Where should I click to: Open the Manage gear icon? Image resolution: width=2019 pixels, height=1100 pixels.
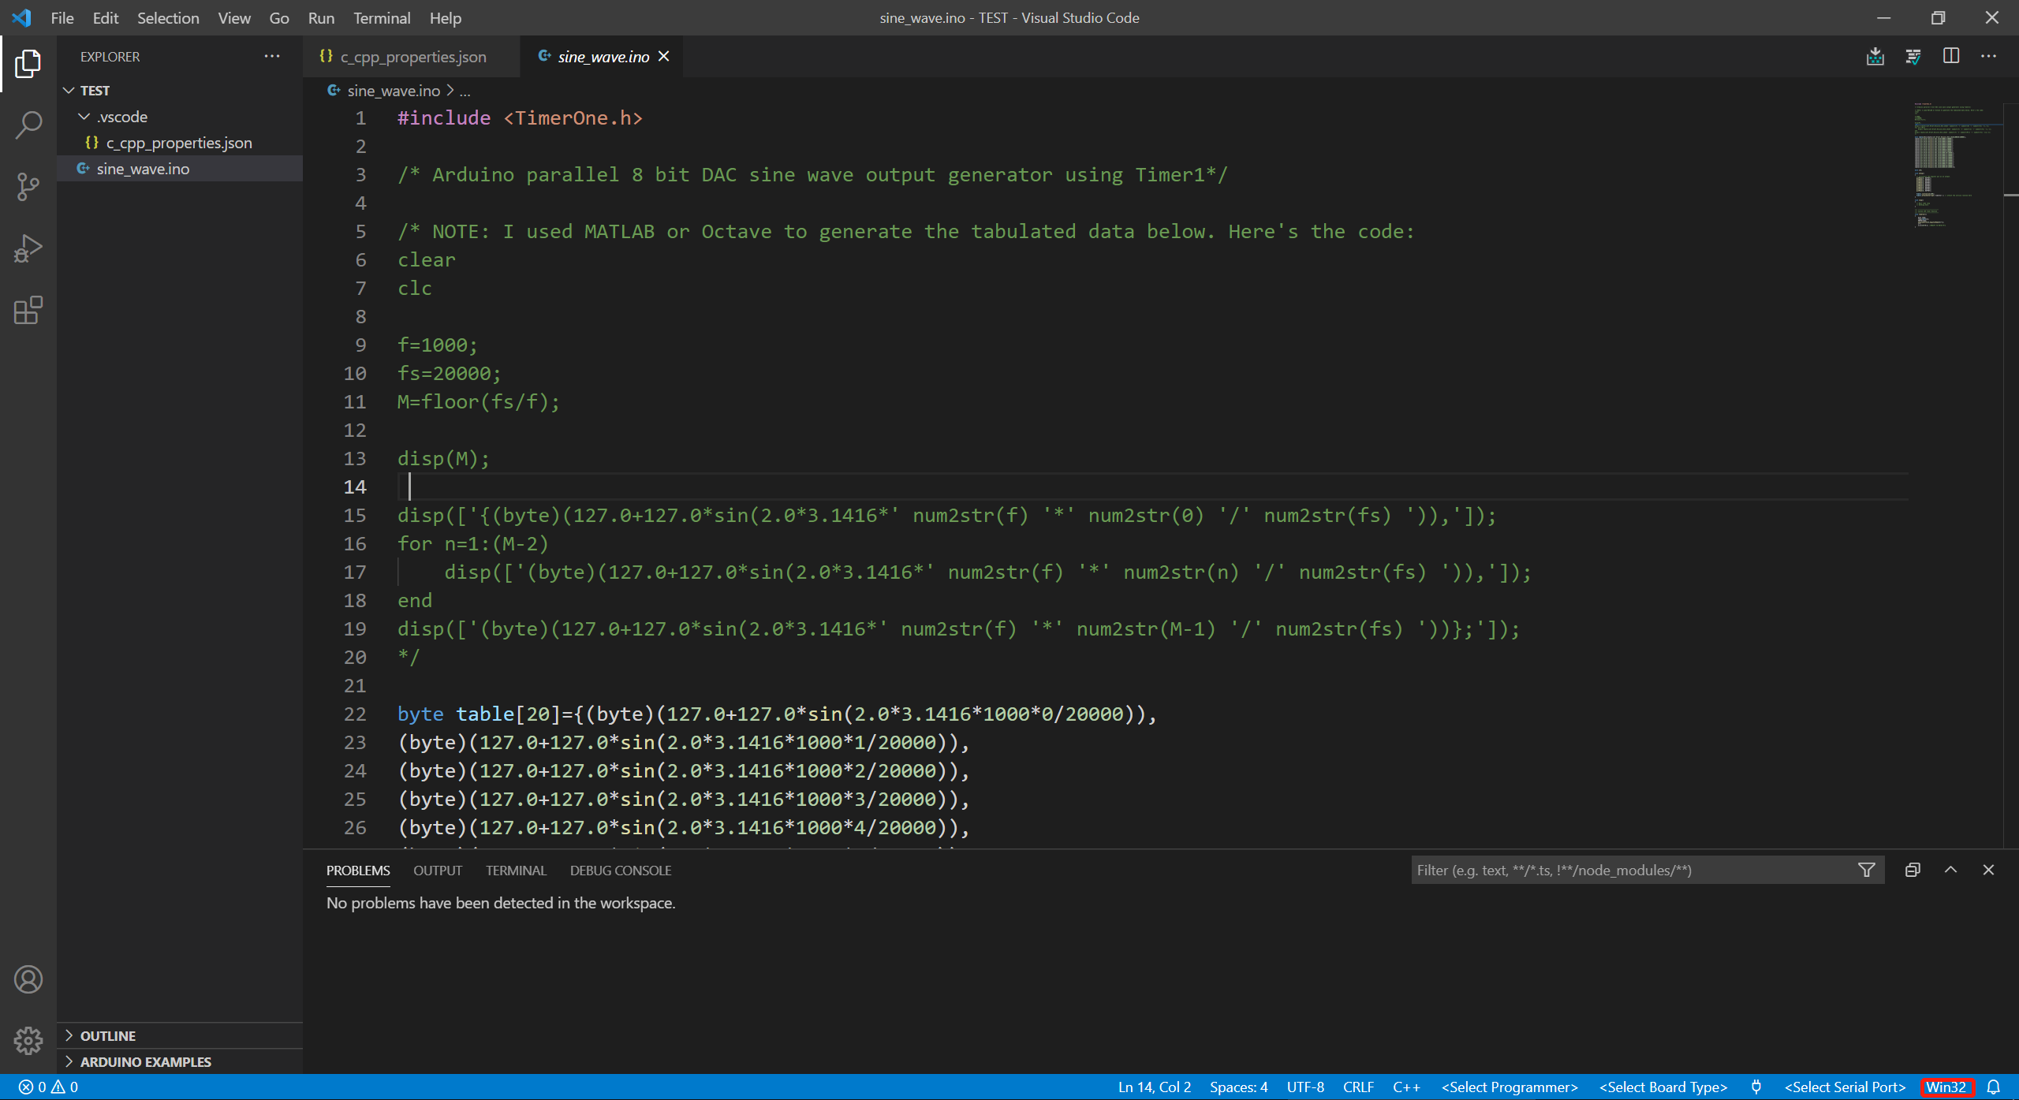28,1040
